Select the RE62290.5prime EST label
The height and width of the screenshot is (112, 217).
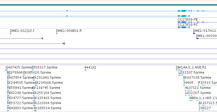(x=20, y=93)
